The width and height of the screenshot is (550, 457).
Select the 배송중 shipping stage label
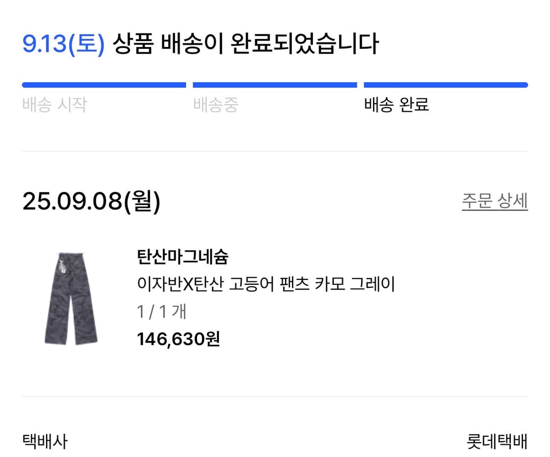[216, 104]
